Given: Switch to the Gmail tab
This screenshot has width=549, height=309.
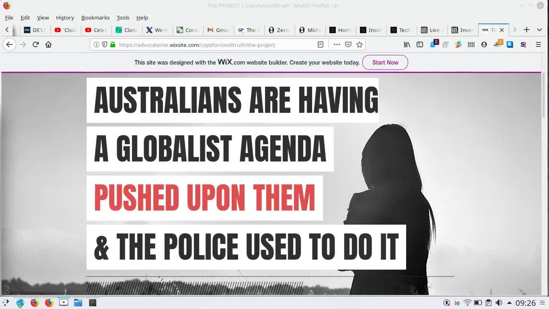Looking at the screenshot, I should pyautogui.click(x=218, y=30).
